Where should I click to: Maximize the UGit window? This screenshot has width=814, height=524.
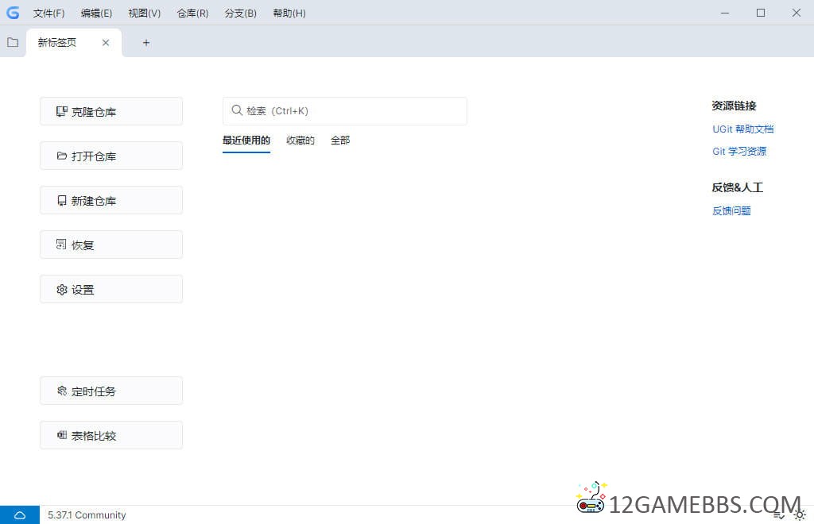coord(761,13)
